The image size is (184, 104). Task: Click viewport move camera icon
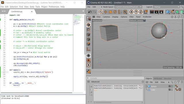point(172,17)
